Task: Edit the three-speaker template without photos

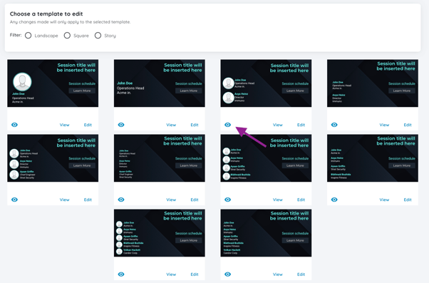Action: tap(195, 200)
